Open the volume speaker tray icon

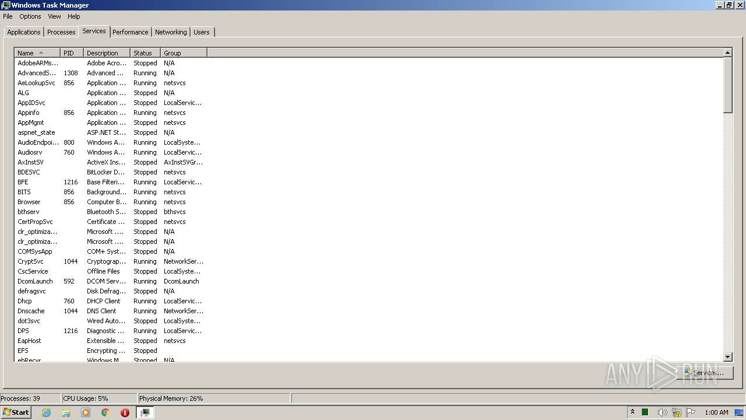point(661,412)
